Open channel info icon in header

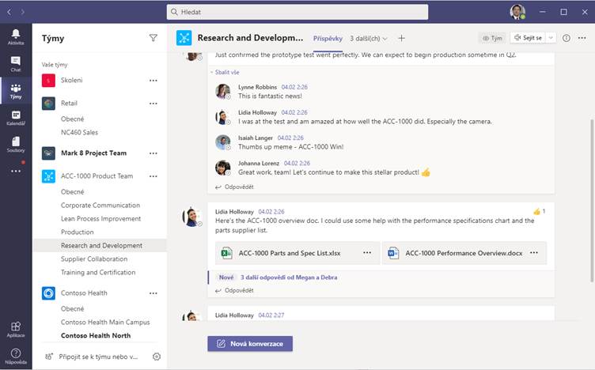click(x=567, y=38)
